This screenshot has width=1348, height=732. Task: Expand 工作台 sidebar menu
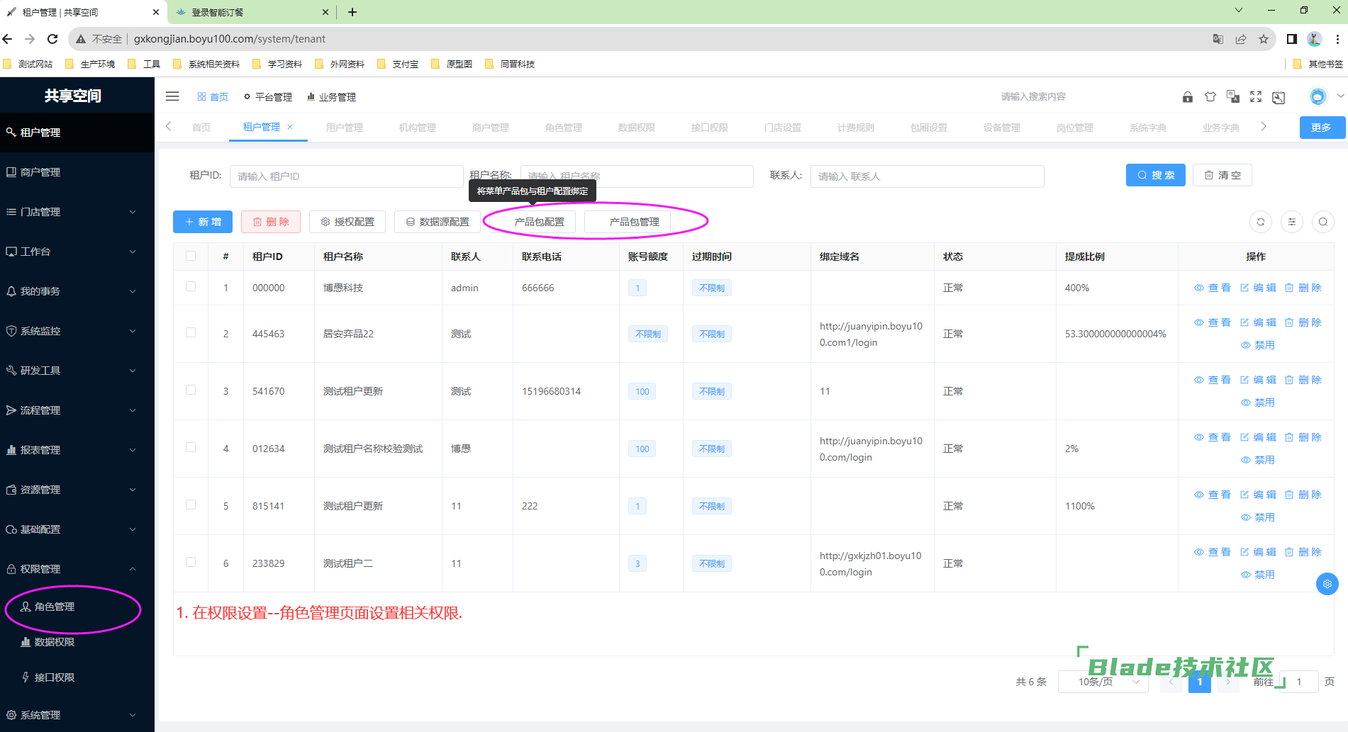click(77, 252)
